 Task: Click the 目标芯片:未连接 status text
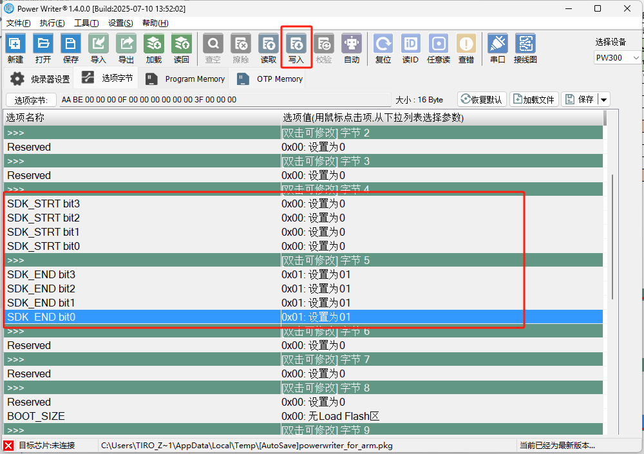(x=47, y=446)
